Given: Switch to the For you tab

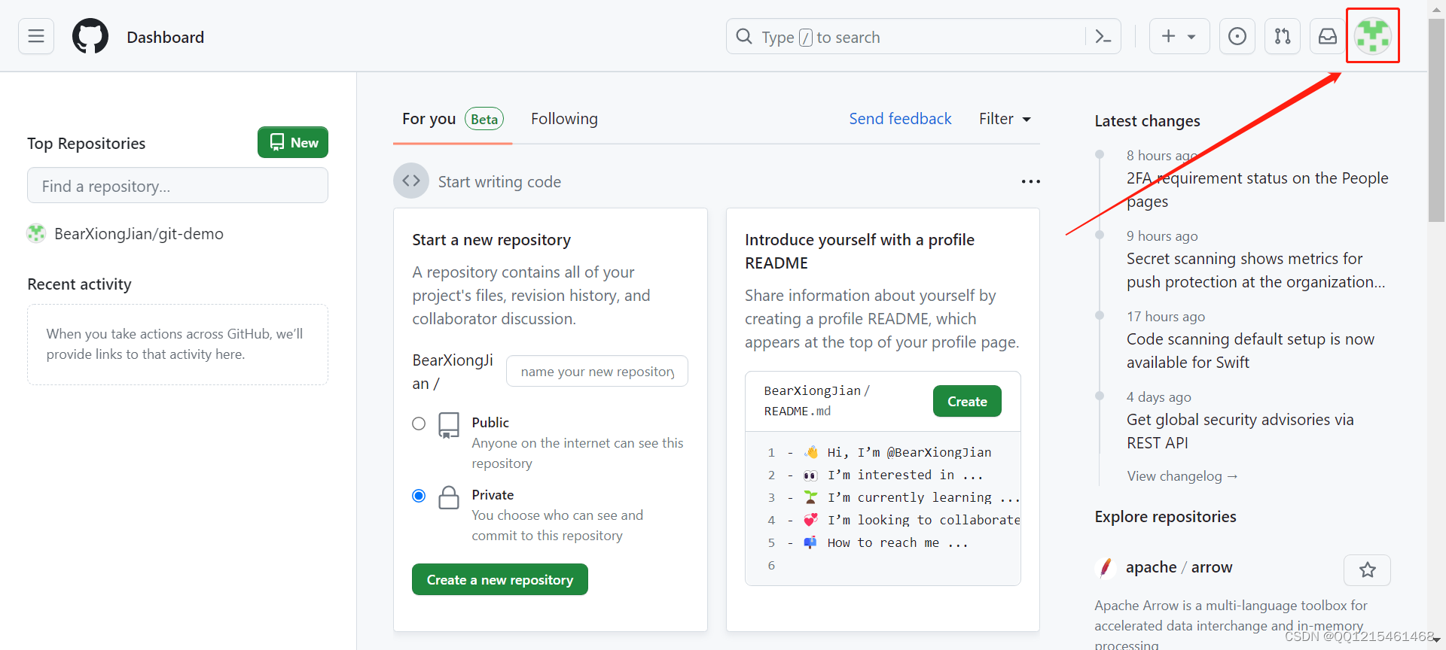Looking at the screenshot, I should coord(453,119).
